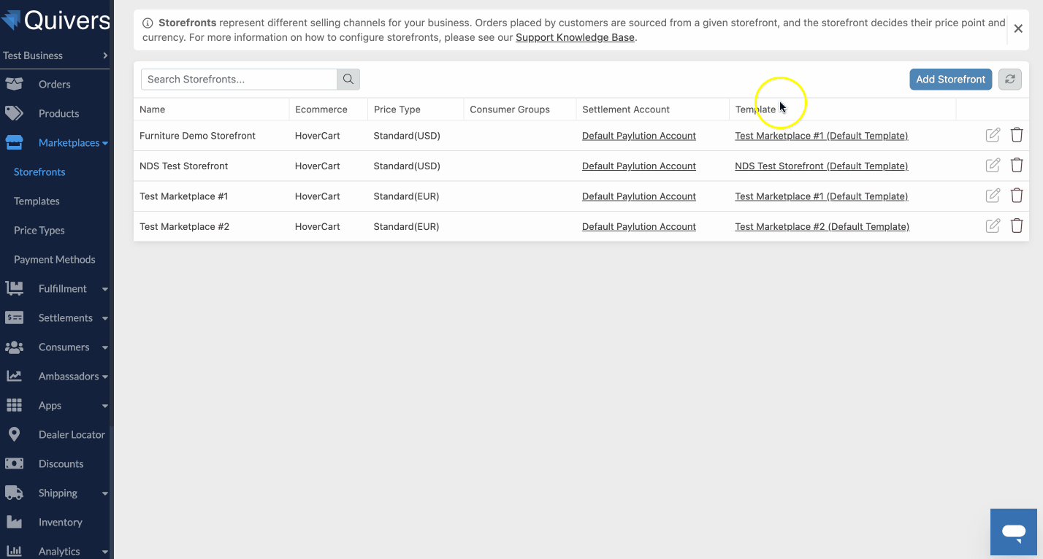Click the Shipping truck icon
1043x559 pixels.
coord(14,493)
